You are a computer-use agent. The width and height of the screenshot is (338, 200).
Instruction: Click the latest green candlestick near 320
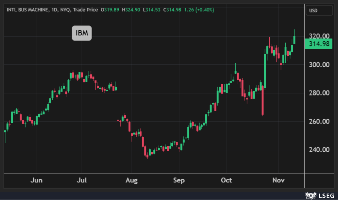[x=294, y=40]
